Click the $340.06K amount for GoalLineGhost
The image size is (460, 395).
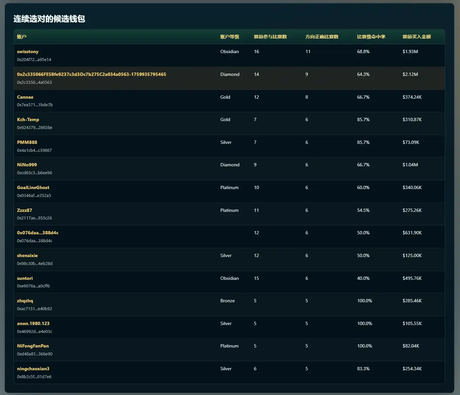point(412,187)
